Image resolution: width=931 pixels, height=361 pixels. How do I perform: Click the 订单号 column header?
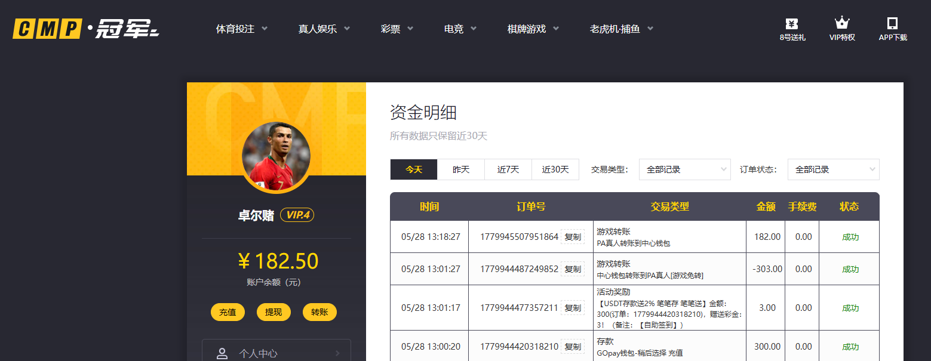[x=531, y=206]
